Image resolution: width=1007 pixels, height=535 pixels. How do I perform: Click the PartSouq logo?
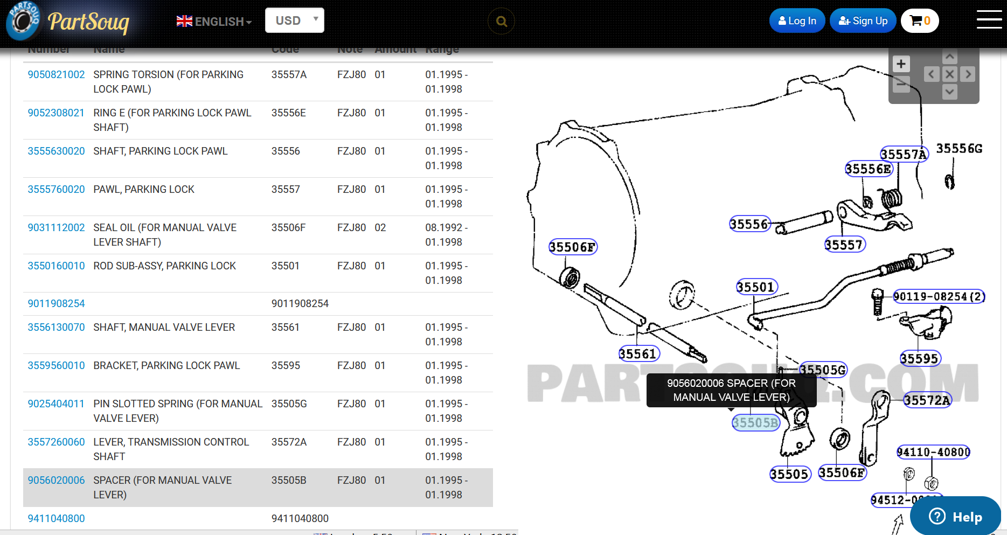tap(68, 21)
